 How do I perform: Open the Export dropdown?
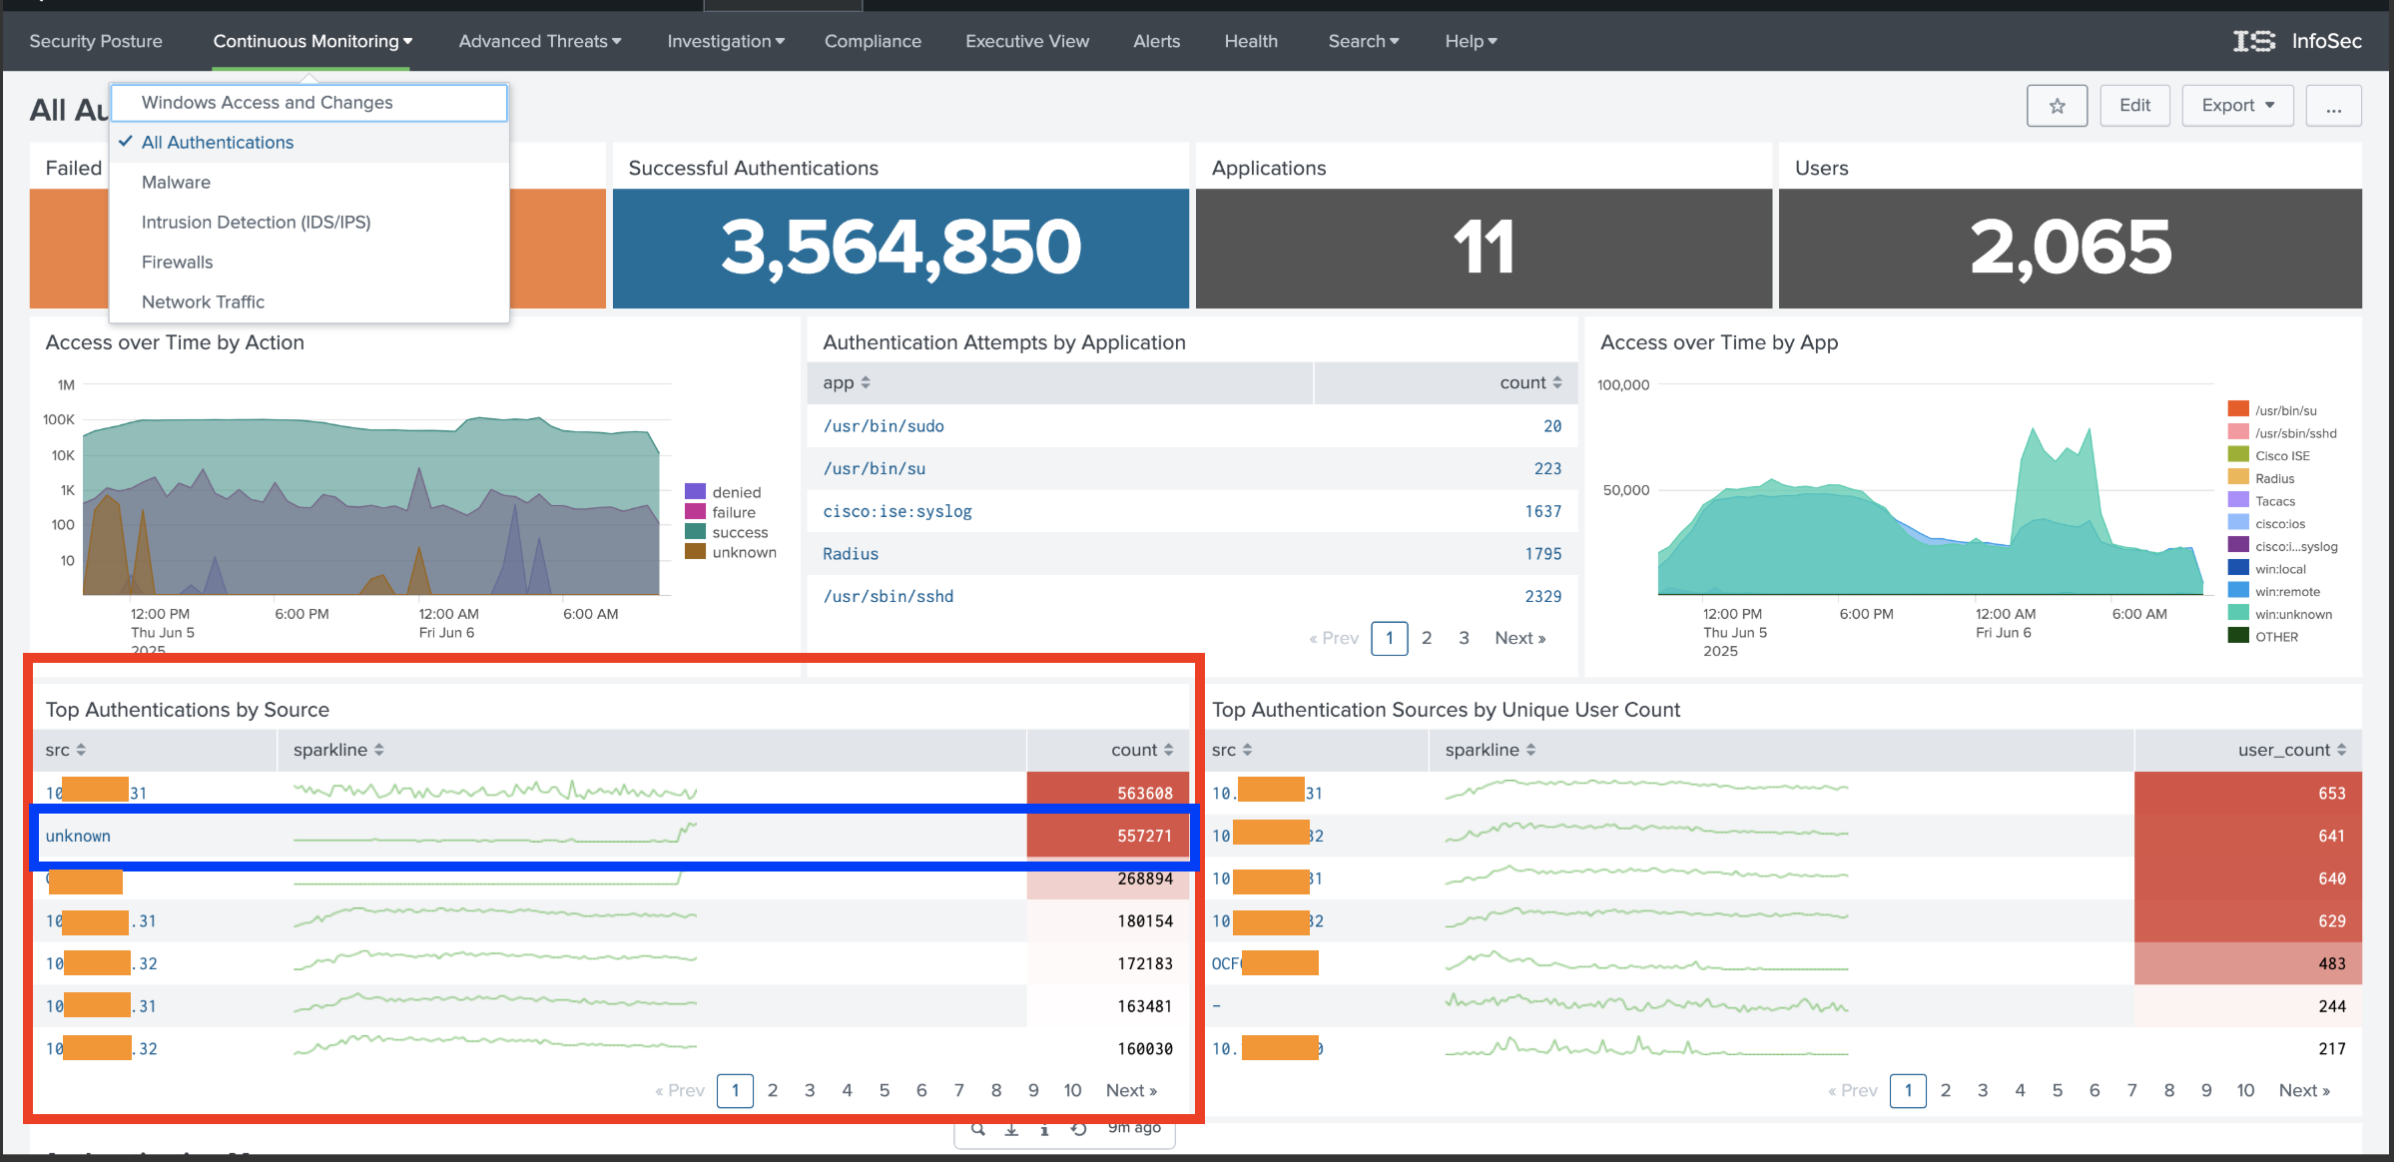2237,106
